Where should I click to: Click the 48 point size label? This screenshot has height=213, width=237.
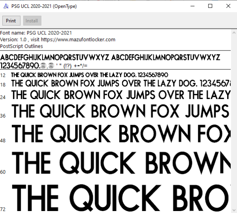tap(3, 140)
